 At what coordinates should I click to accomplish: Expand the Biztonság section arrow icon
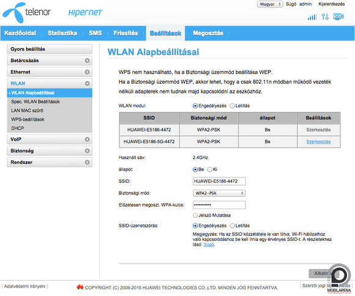87,150
